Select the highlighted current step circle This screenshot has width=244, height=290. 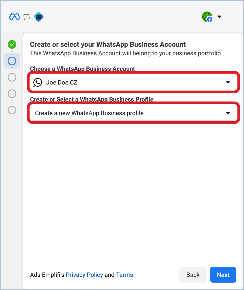pos(12,61)
